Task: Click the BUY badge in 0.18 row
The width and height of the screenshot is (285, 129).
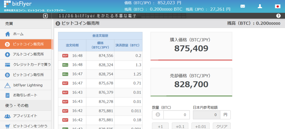Action: 65,120
